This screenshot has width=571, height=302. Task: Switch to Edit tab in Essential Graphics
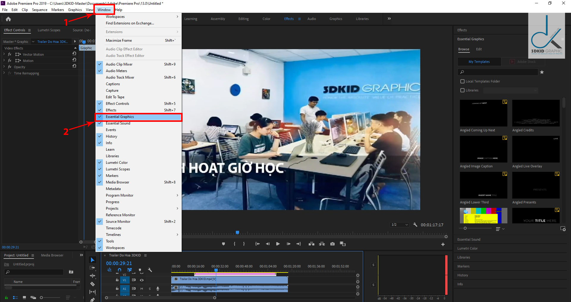[x=479, y=49]
